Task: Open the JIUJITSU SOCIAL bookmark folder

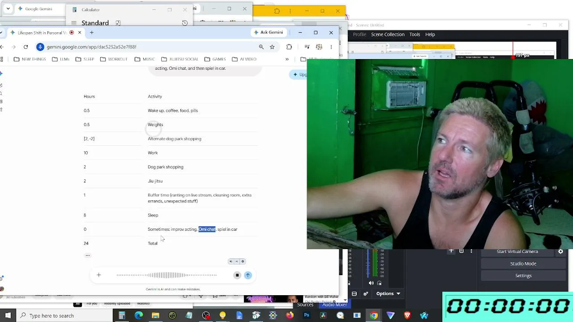Action: pos(180,59)
